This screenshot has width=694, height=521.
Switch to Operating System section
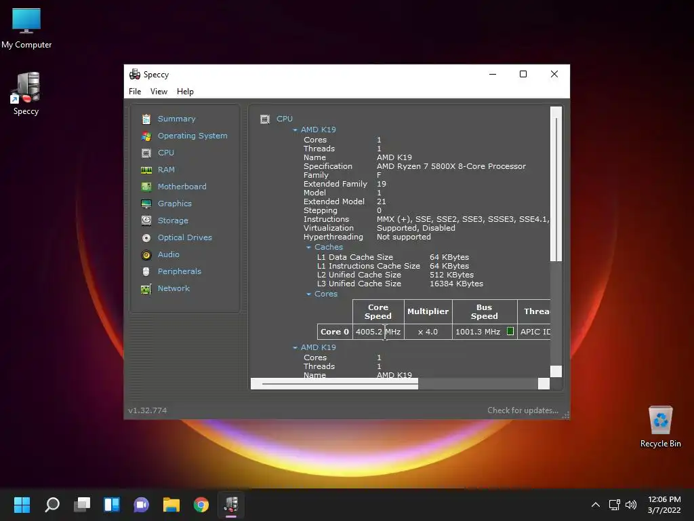[192, 136]
